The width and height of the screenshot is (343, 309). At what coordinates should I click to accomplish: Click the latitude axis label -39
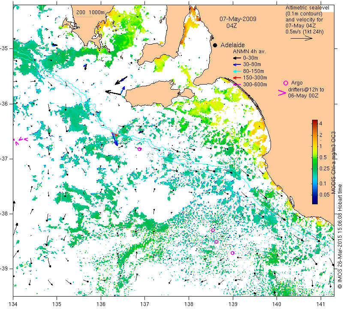(x=4, y=269)
